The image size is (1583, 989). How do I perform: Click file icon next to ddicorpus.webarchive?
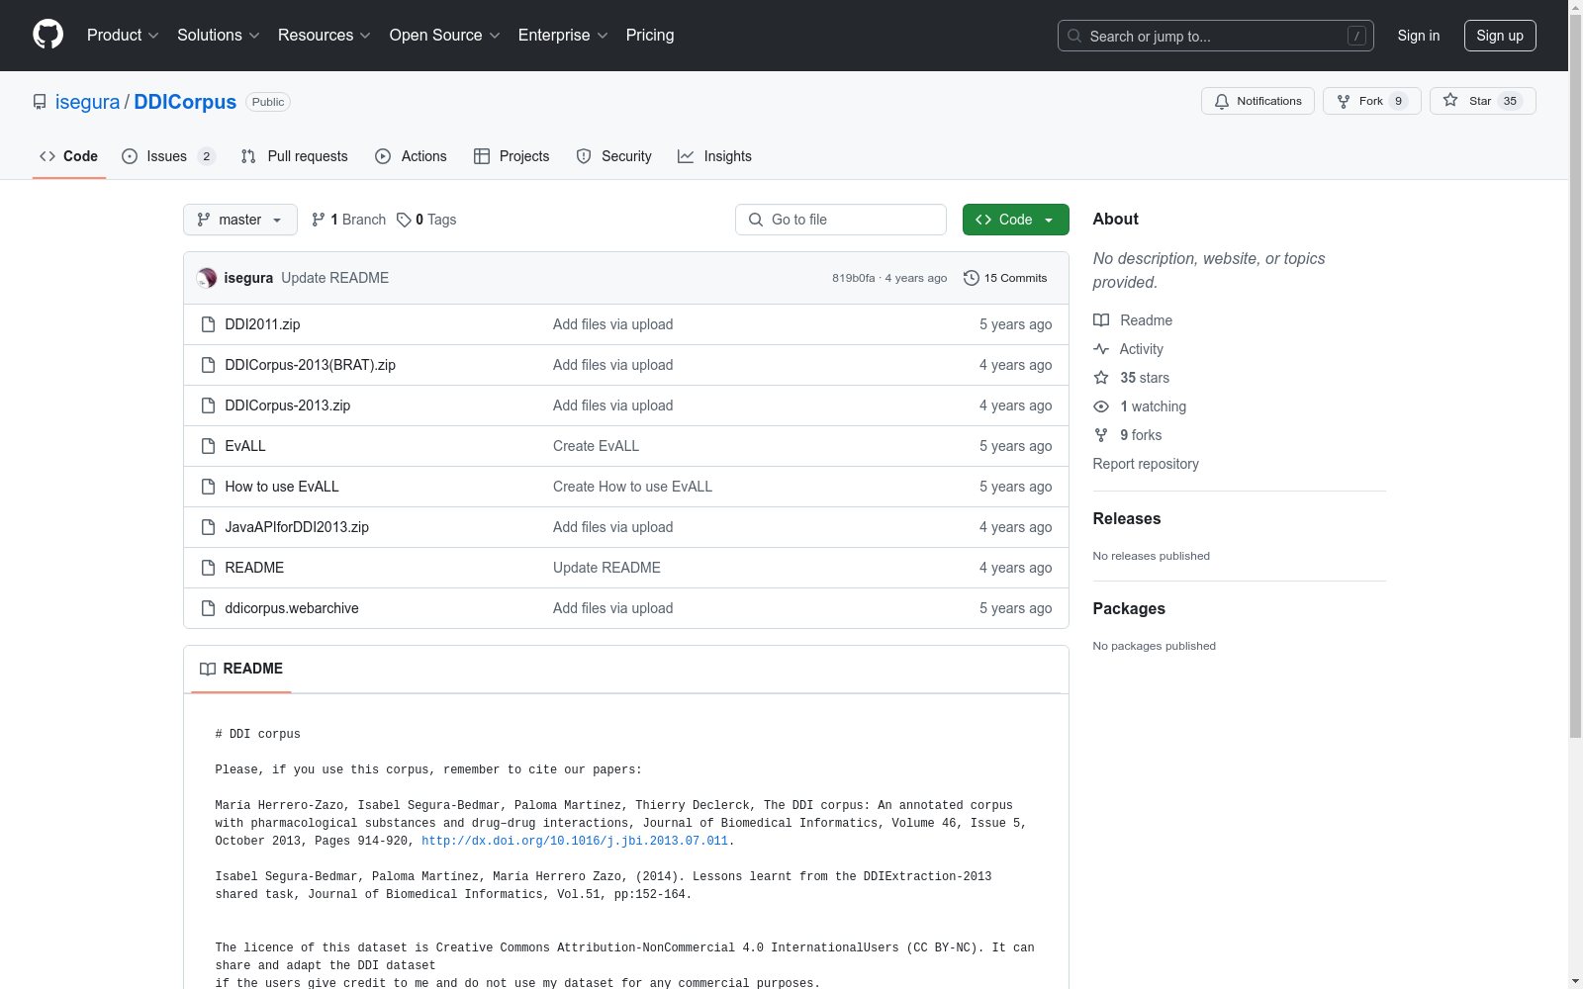click(x=208, y=608)
